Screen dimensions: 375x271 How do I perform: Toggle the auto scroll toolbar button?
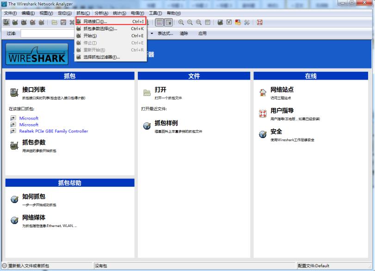[x=169, y=23]
